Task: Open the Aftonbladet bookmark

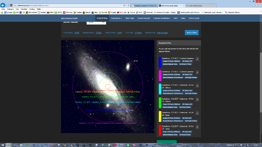Action: [31, 12]
